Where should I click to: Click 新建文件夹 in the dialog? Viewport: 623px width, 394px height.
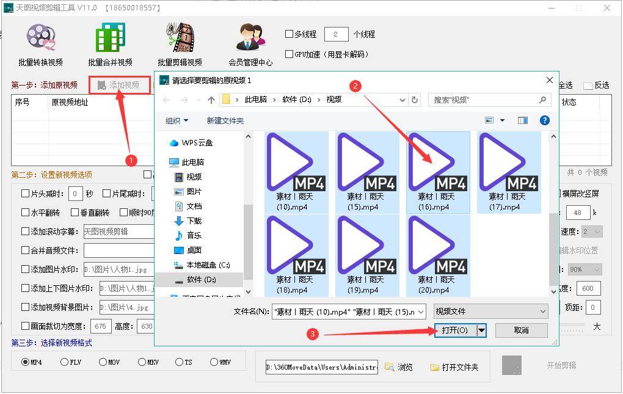225,120
